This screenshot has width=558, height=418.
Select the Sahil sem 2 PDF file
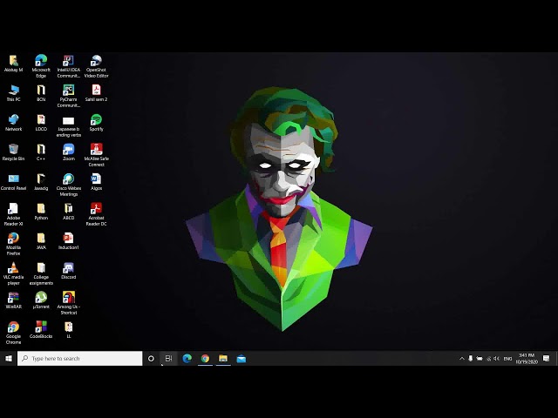tap(96, 93)
